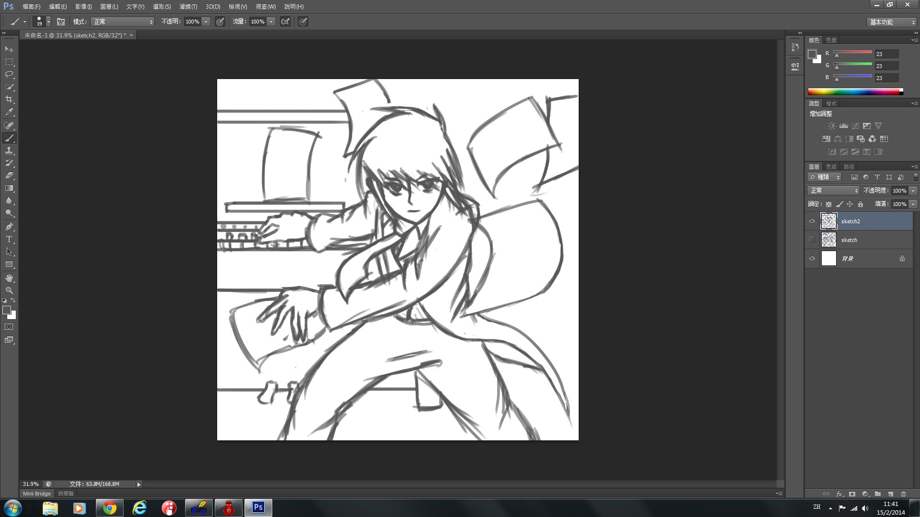
Task: Toggle Quick Mask mode
Action: click(9, 327)
